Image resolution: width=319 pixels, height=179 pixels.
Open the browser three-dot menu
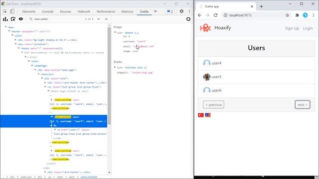click(x=314, y=15)
